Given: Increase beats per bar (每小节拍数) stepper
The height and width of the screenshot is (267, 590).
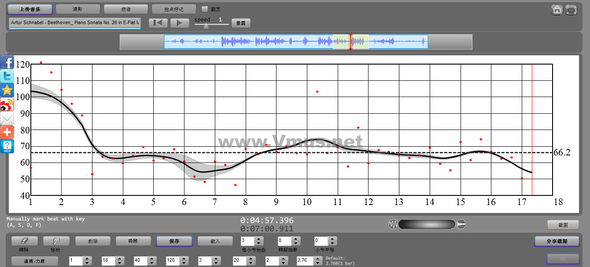Looking at the screenshot, I should tap(259, 238).
